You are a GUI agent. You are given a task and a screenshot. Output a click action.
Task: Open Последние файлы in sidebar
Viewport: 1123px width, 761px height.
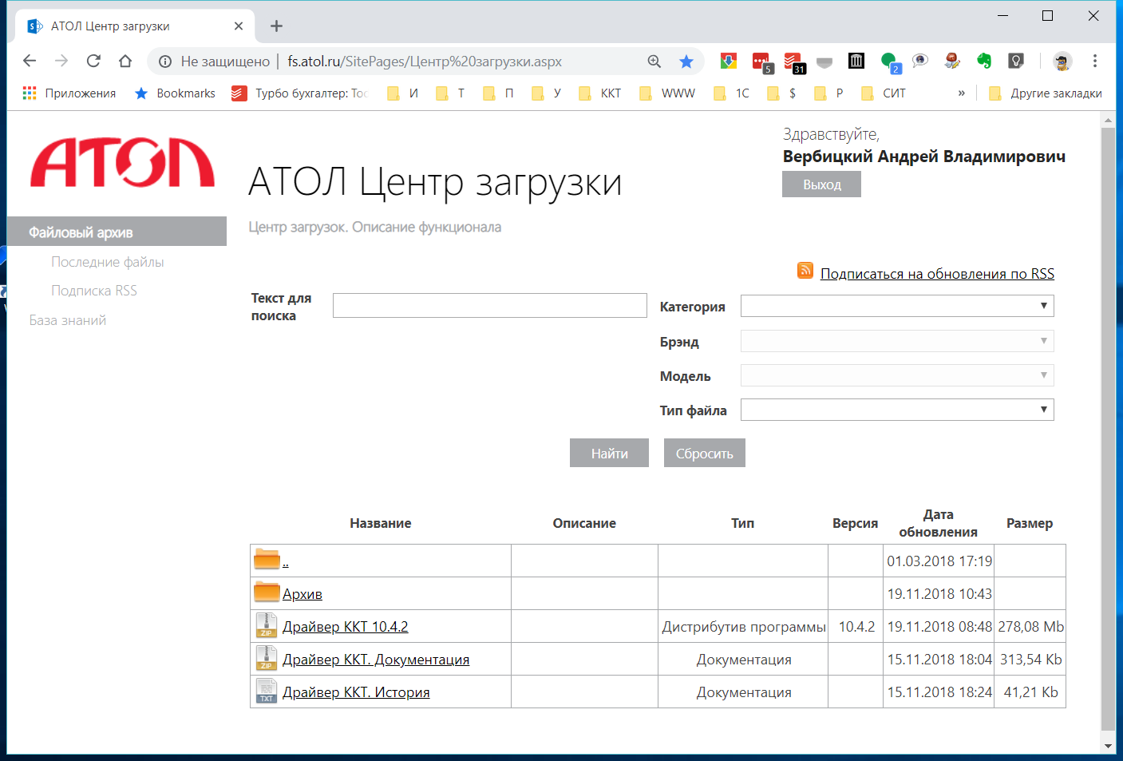107,262
